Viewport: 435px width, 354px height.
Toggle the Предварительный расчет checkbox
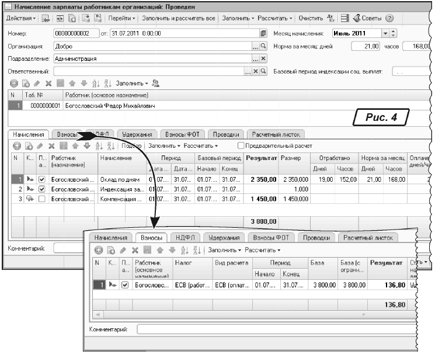241,145
